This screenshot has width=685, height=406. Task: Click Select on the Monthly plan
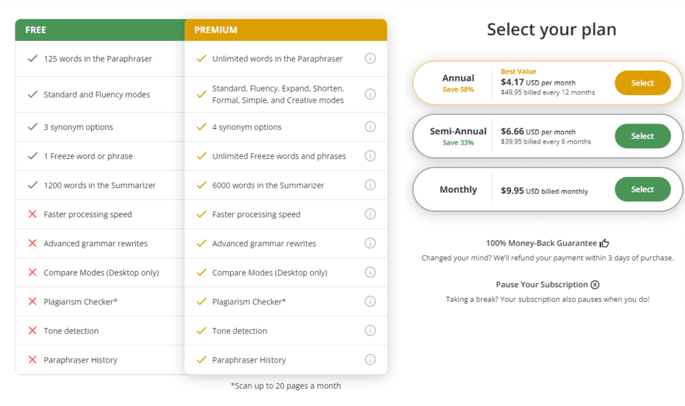pyautogui.click(x=642, y=189)
